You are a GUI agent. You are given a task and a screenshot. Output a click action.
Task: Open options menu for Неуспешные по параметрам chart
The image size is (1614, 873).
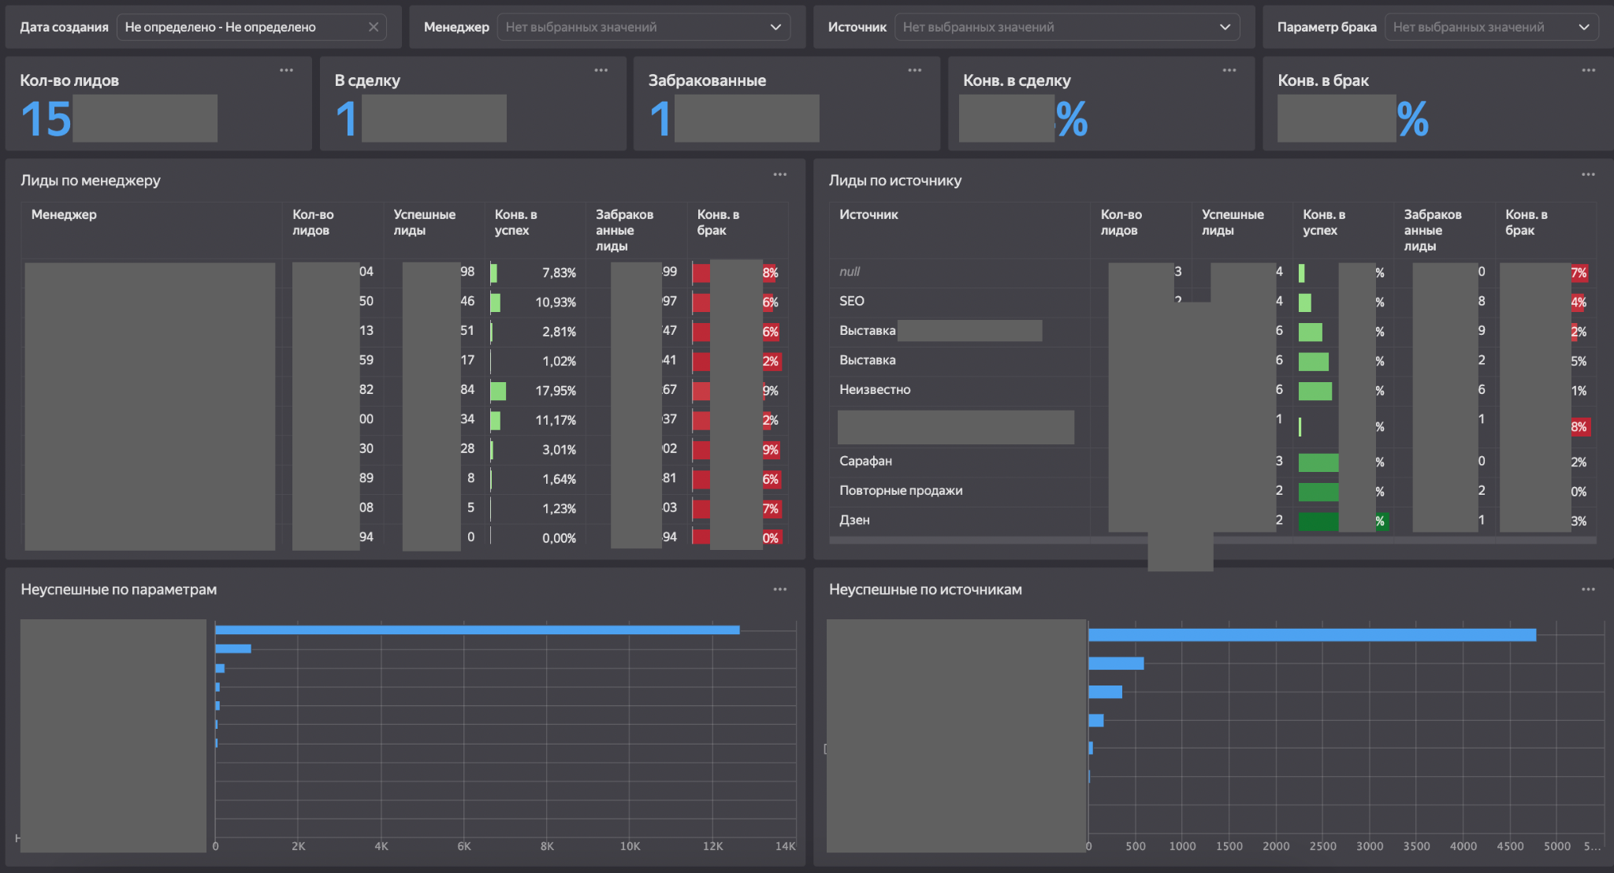[x=779, y=589]
